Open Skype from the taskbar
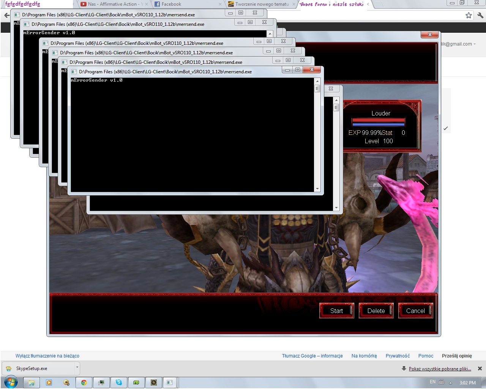Screen dimensions: 486x389 coord(119,383)
